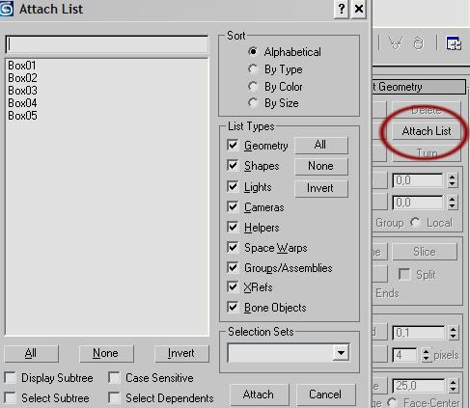470x408 pixels.
Task: Uncheck the Geometry list type checkbox
Action: pyautogui.click(x=233, y=145)
